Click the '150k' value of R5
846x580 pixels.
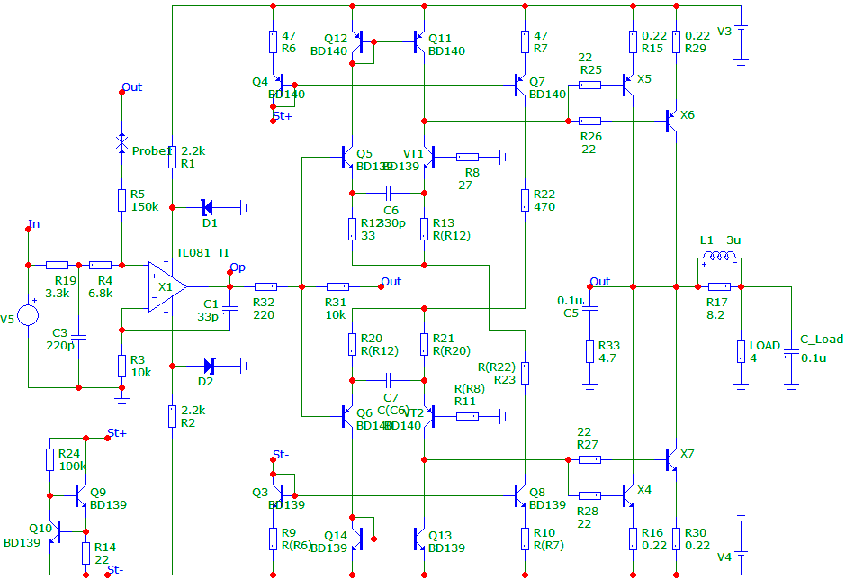145,207
